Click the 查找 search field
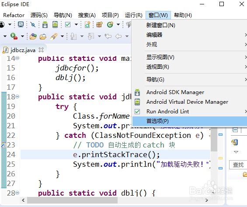This screenshot has height=207, width=247. [238, 165]
